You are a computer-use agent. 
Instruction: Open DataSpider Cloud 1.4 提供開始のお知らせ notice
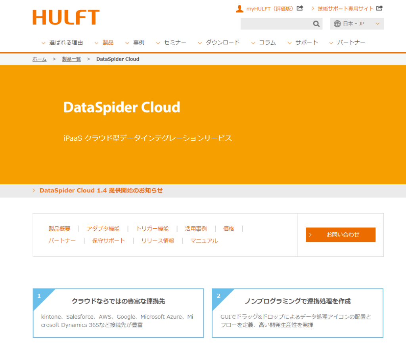click(x=101, y=191)
